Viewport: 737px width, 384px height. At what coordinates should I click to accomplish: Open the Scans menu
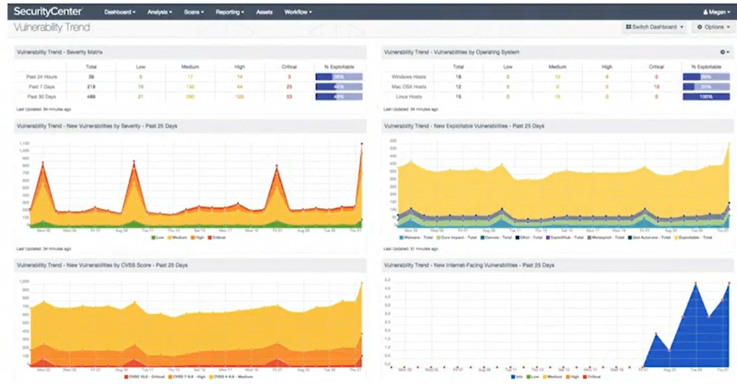click(193, 12)
